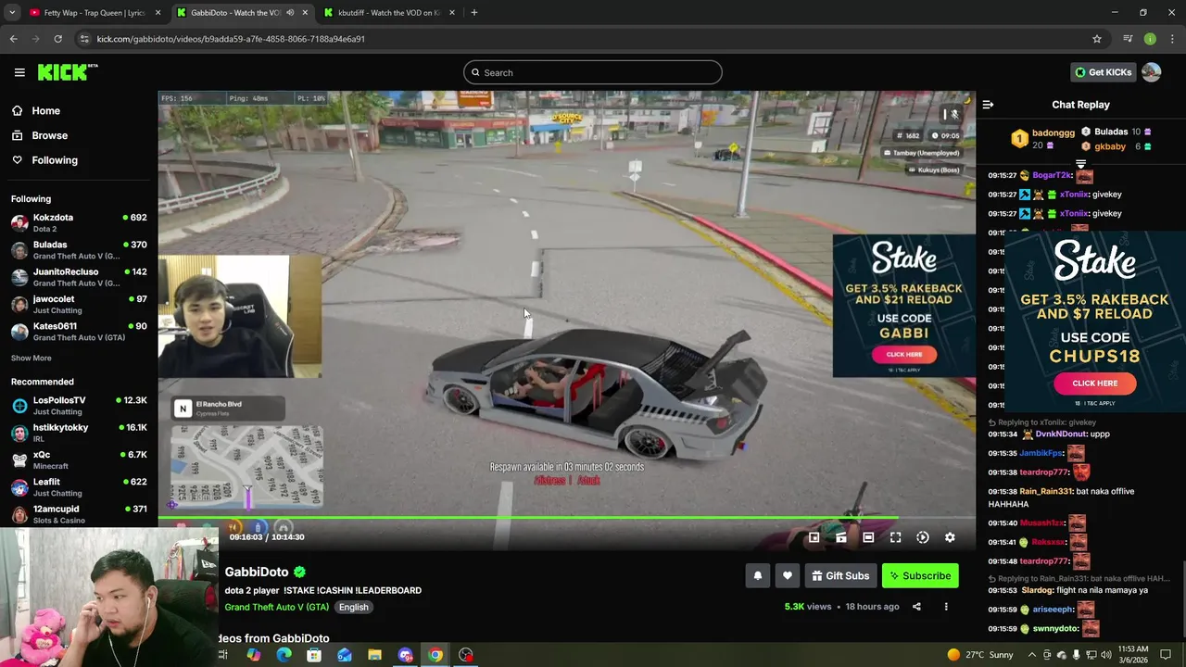The width and height of the screenshot is (1186, 667).
Task: Open a new browser tab
Action: [473, 13]
